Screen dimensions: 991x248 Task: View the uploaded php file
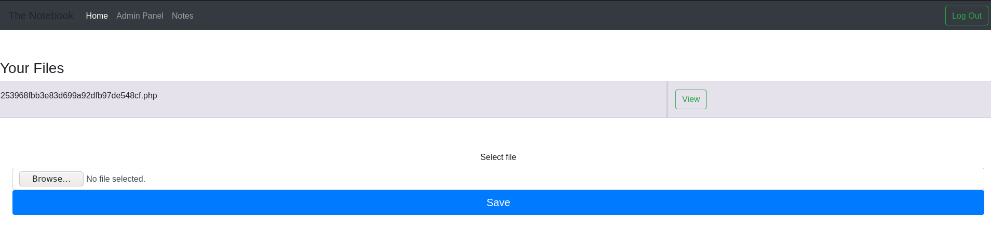coord(690,99)
